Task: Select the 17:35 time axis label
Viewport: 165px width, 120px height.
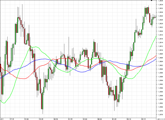Action: pyautogui.click(x=12, y=119)
